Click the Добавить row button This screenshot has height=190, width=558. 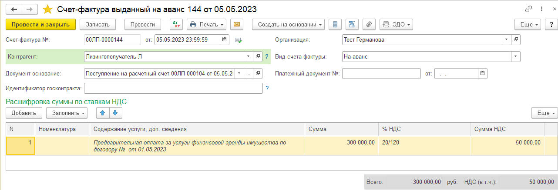pyautogui.click(x=24, y=113)
